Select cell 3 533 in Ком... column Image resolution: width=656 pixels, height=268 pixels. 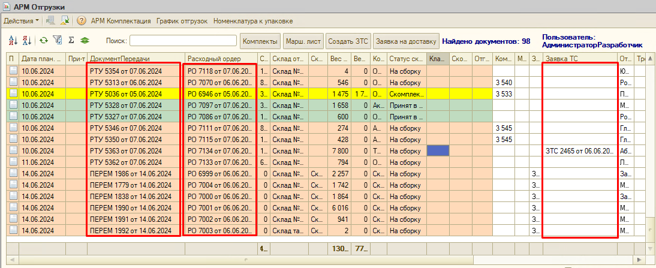pyautogui.click(x=504, y=94)
